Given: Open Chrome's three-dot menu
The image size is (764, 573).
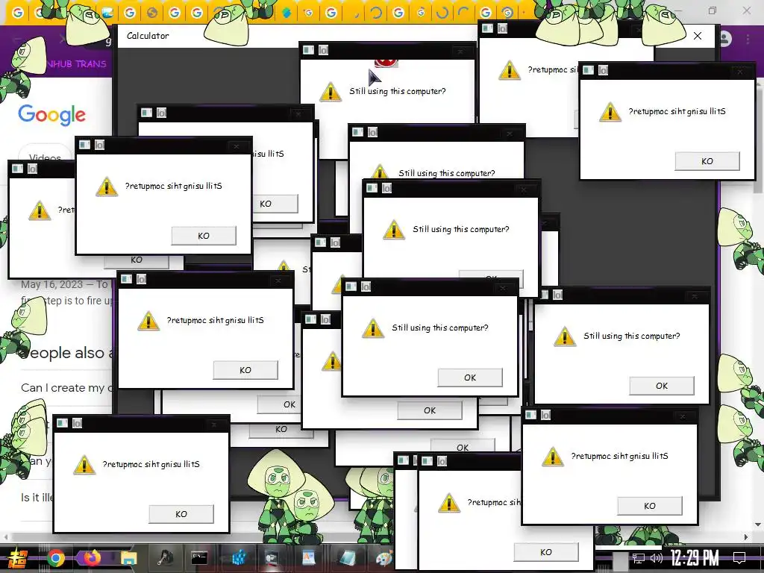Looking at the screenshot, I should 748,39.
